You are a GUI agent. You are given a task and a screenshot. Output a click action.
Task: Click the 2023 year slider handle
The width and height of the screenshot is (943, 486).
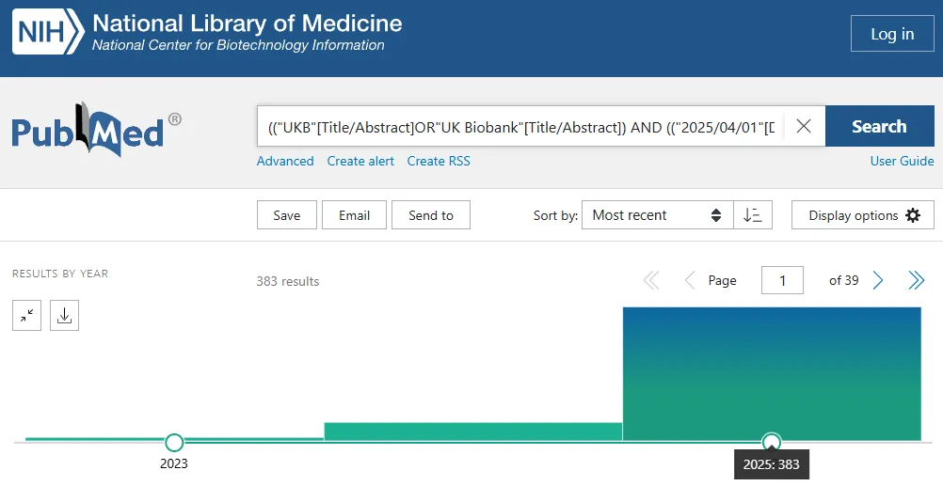tap(174, 443)
